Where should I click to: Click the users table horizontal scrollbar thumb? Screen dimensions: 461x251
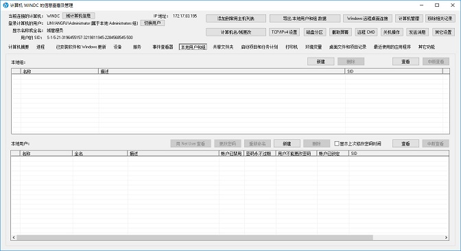click(x=195, y=237)
